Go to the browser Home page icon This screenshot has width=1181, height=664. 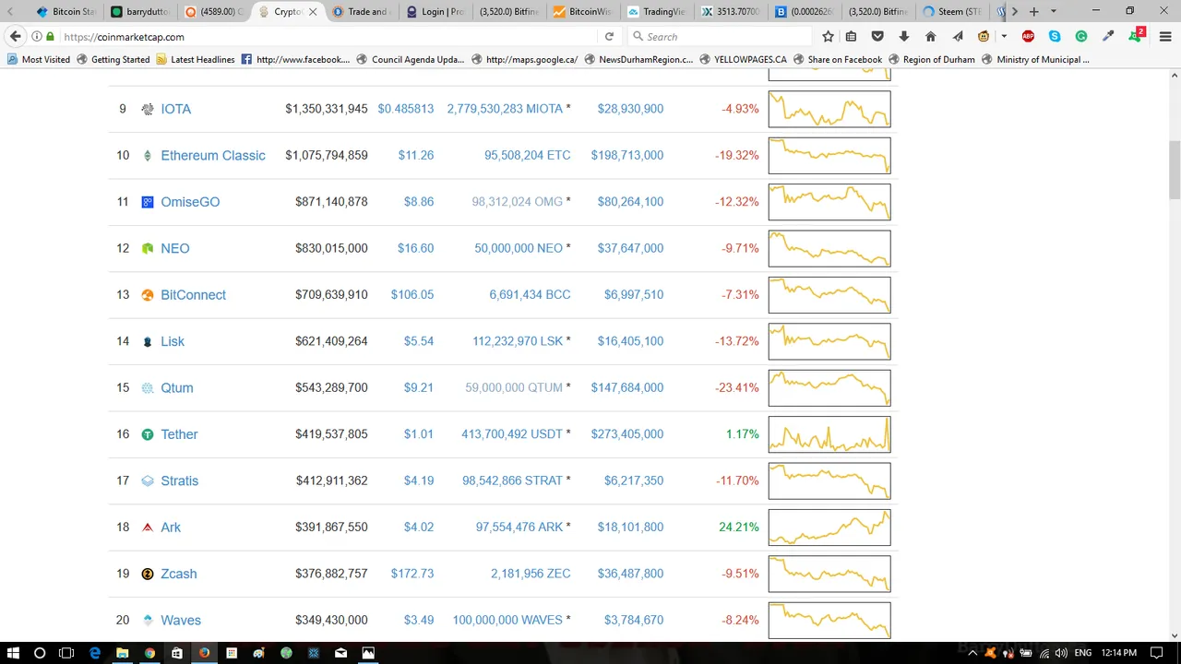[930, 37]
